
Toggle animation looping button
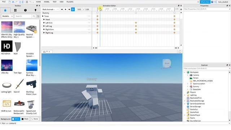(73, 9)
